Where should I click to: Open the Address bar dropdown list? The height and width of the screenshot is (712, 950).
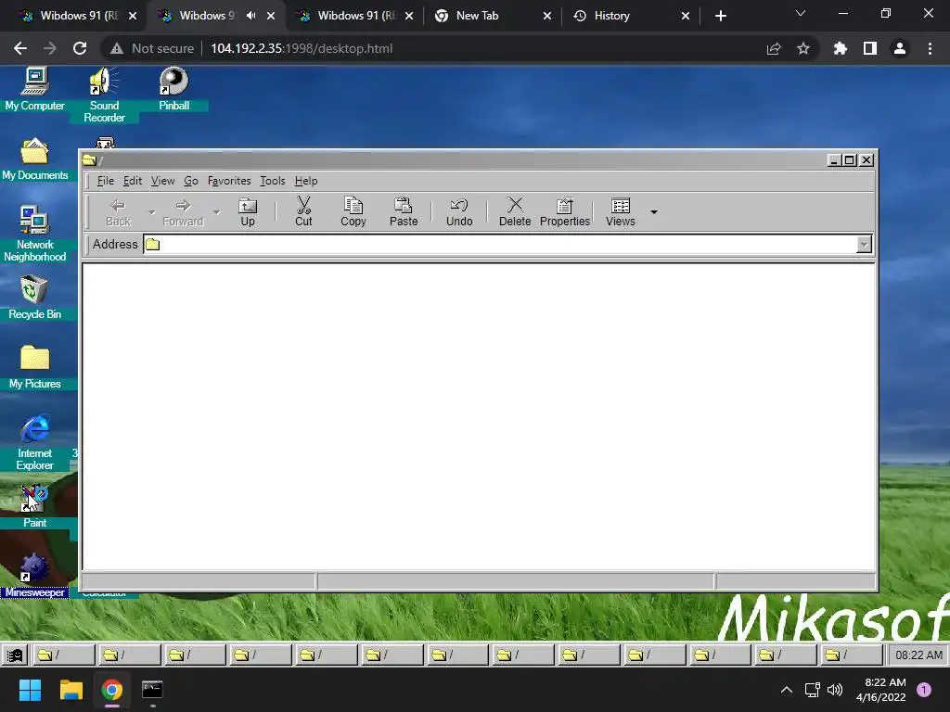coord(864,245)
